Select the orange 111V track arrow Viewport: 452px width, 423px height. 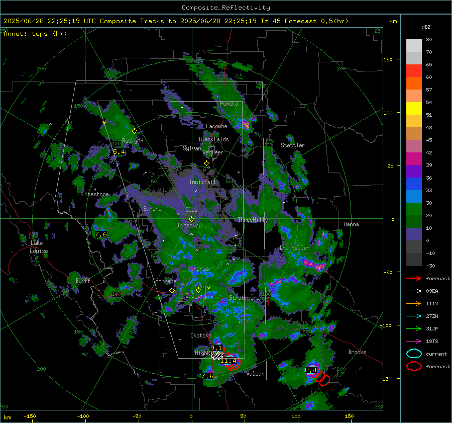(x=414, y=303)
